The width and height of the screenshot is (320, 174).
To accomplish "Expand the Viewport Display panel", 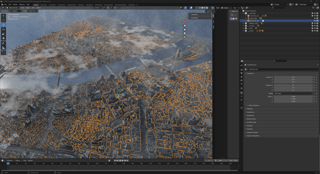I will (281, 132).
